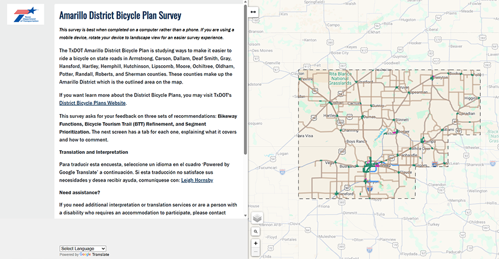Viewport: 499px width, 259px height.
Task: Click the Pampa label on the map
Action: pos(429,141)
